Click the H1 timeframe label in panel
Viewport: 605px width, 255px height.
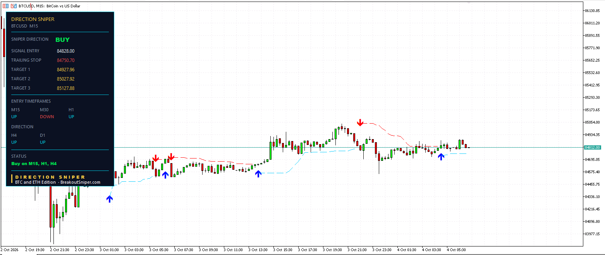(x=71, y=110)
